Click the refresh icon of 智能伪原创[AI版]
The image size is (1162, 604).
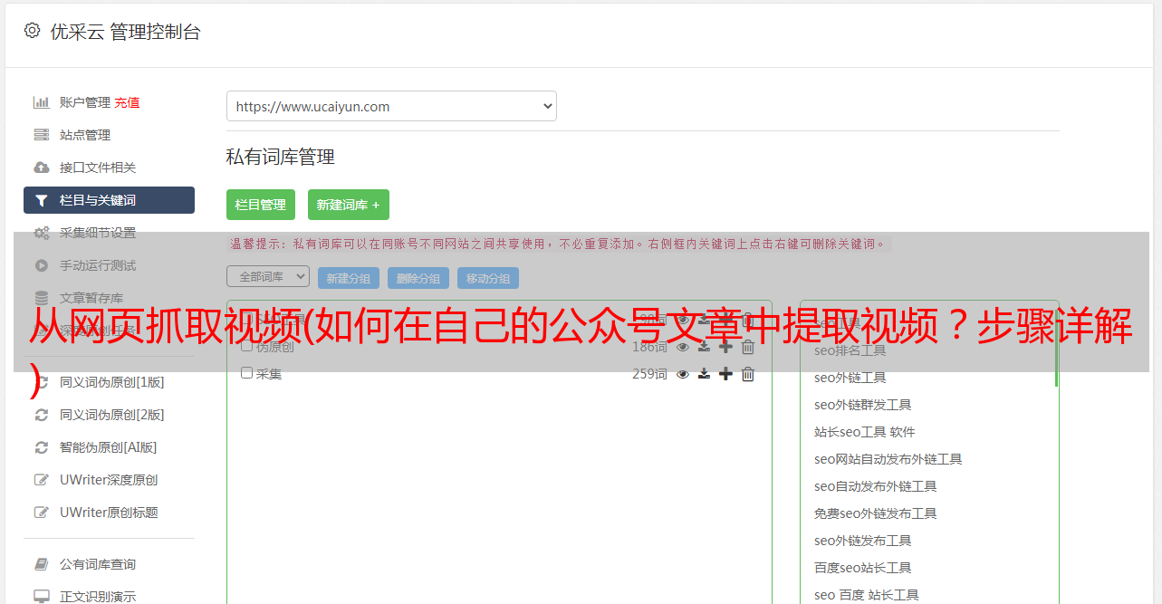coord(41,447)
